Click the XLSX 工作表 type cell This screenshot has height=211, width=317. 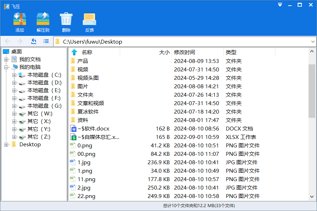point(241,137)
